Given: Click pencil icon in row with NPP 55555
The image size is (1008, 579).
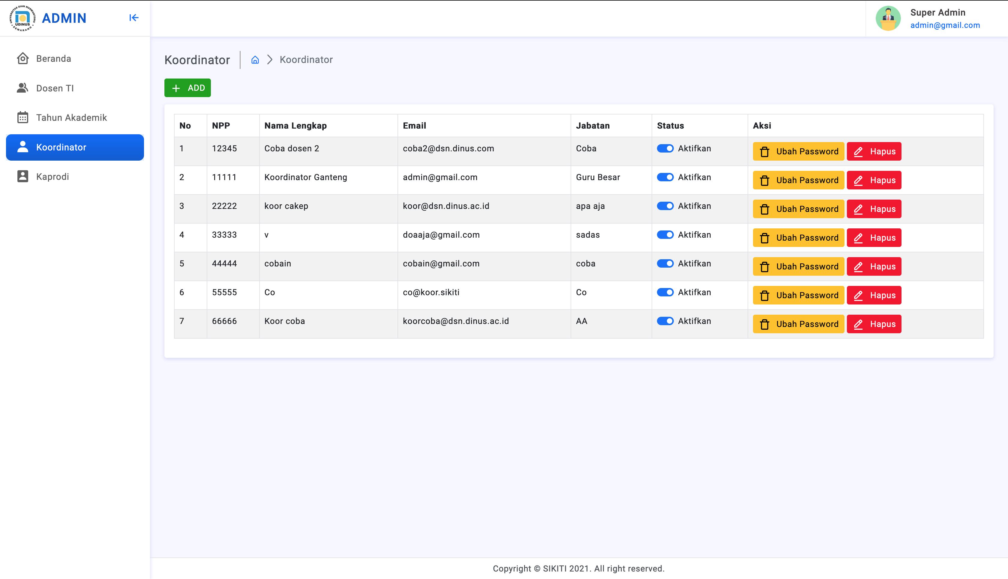Looking at the screenshot, I should click(x=858, y=295).
